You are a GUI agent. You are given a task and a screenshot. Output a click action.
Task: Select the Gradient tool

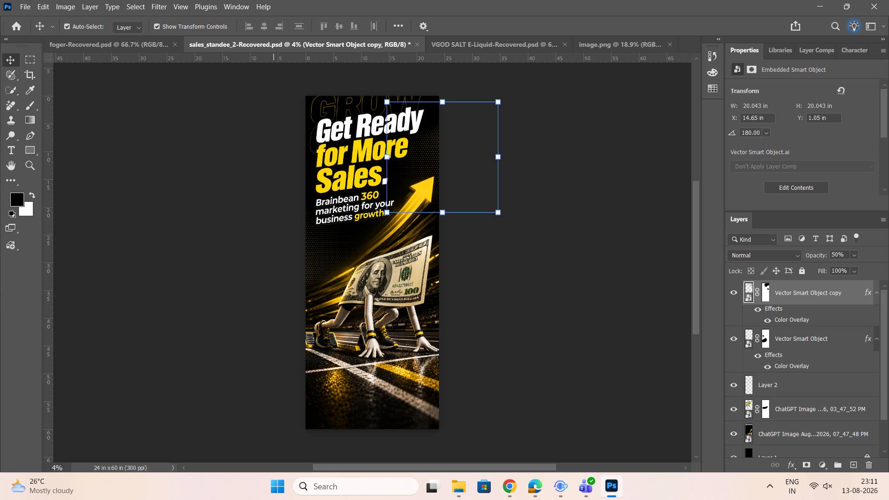coord(30,120)
